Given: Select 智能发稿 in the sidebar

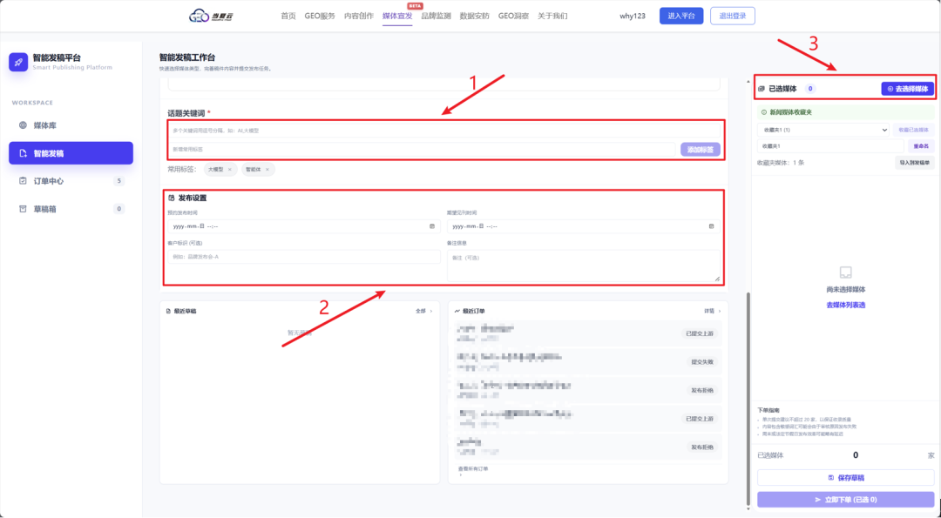Looking at the screenshot, I should click(71, 153).
